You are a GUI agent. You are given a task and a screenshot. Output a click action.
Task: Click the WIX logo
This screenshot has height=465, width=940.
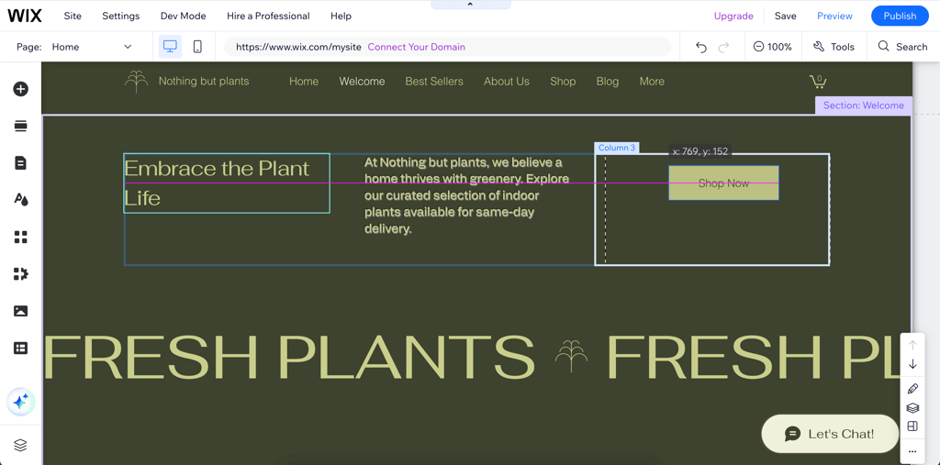click(25, 16)
